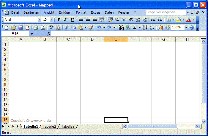Apply yellow fill color
This screenshot has width=208, height=136.
[x=179, y=20]
